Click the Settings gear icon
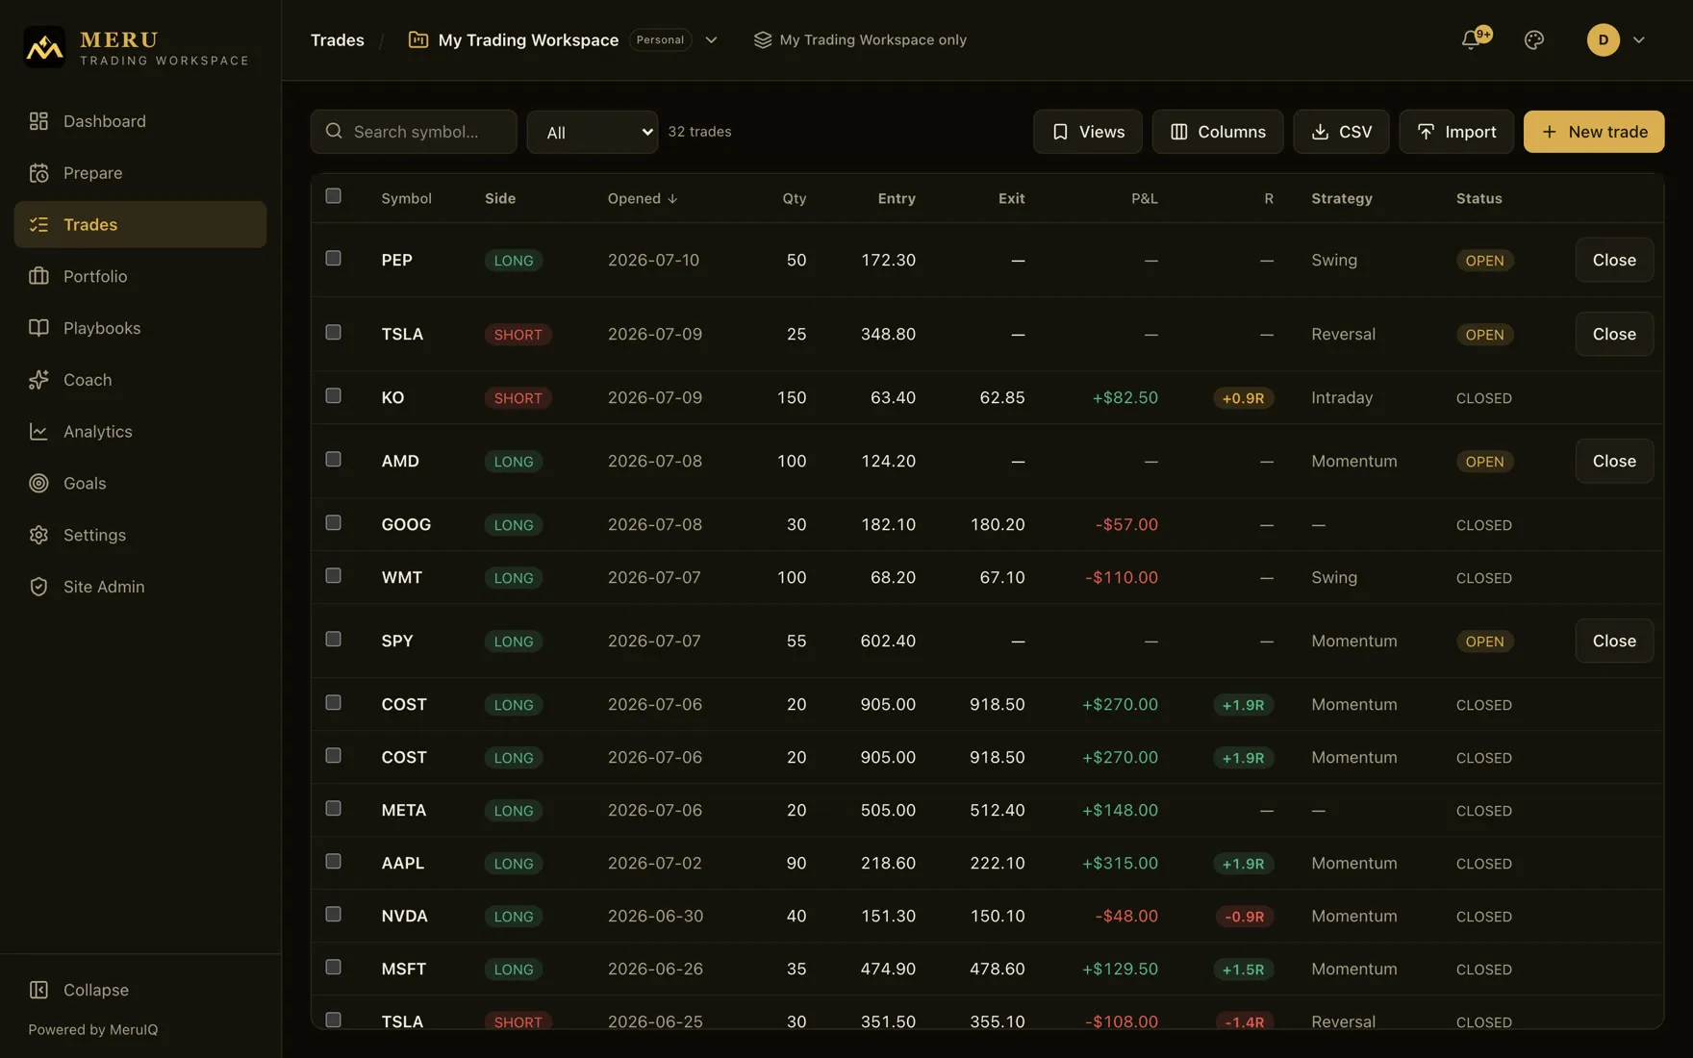The height and width of the screenshot is (1058, 1693). 38,535
